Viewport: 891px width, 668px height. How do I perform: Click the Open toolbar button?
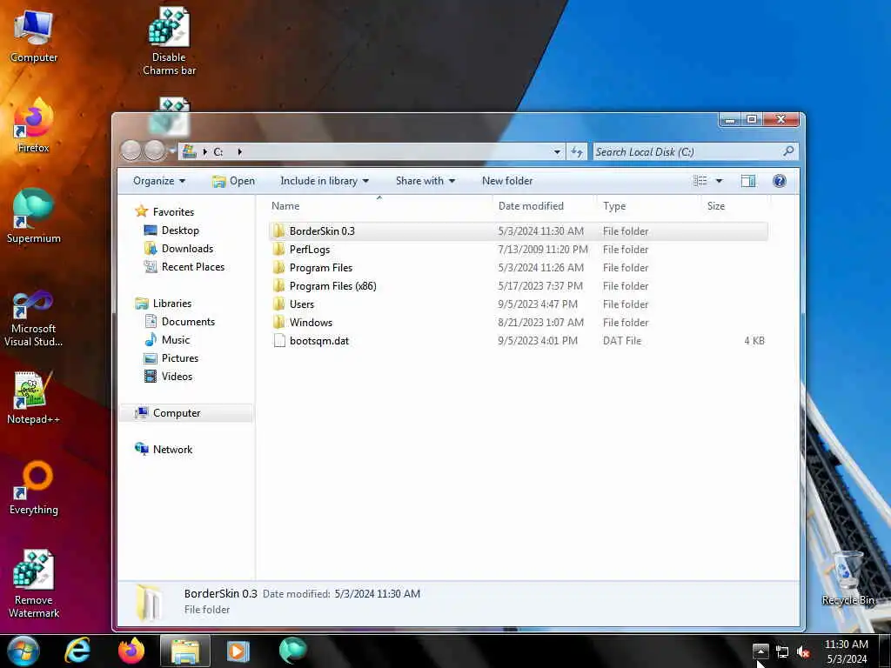pyautogui.click(x=233, y=181)
